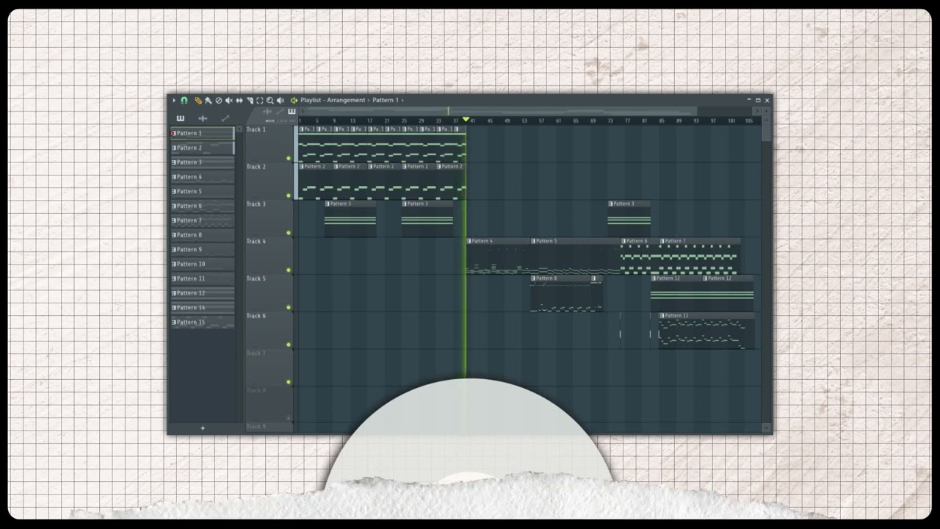Toggle Track 2 mute LED
Image resolution: width=940 pixels, height=529 pixels.
pos(289,195)
